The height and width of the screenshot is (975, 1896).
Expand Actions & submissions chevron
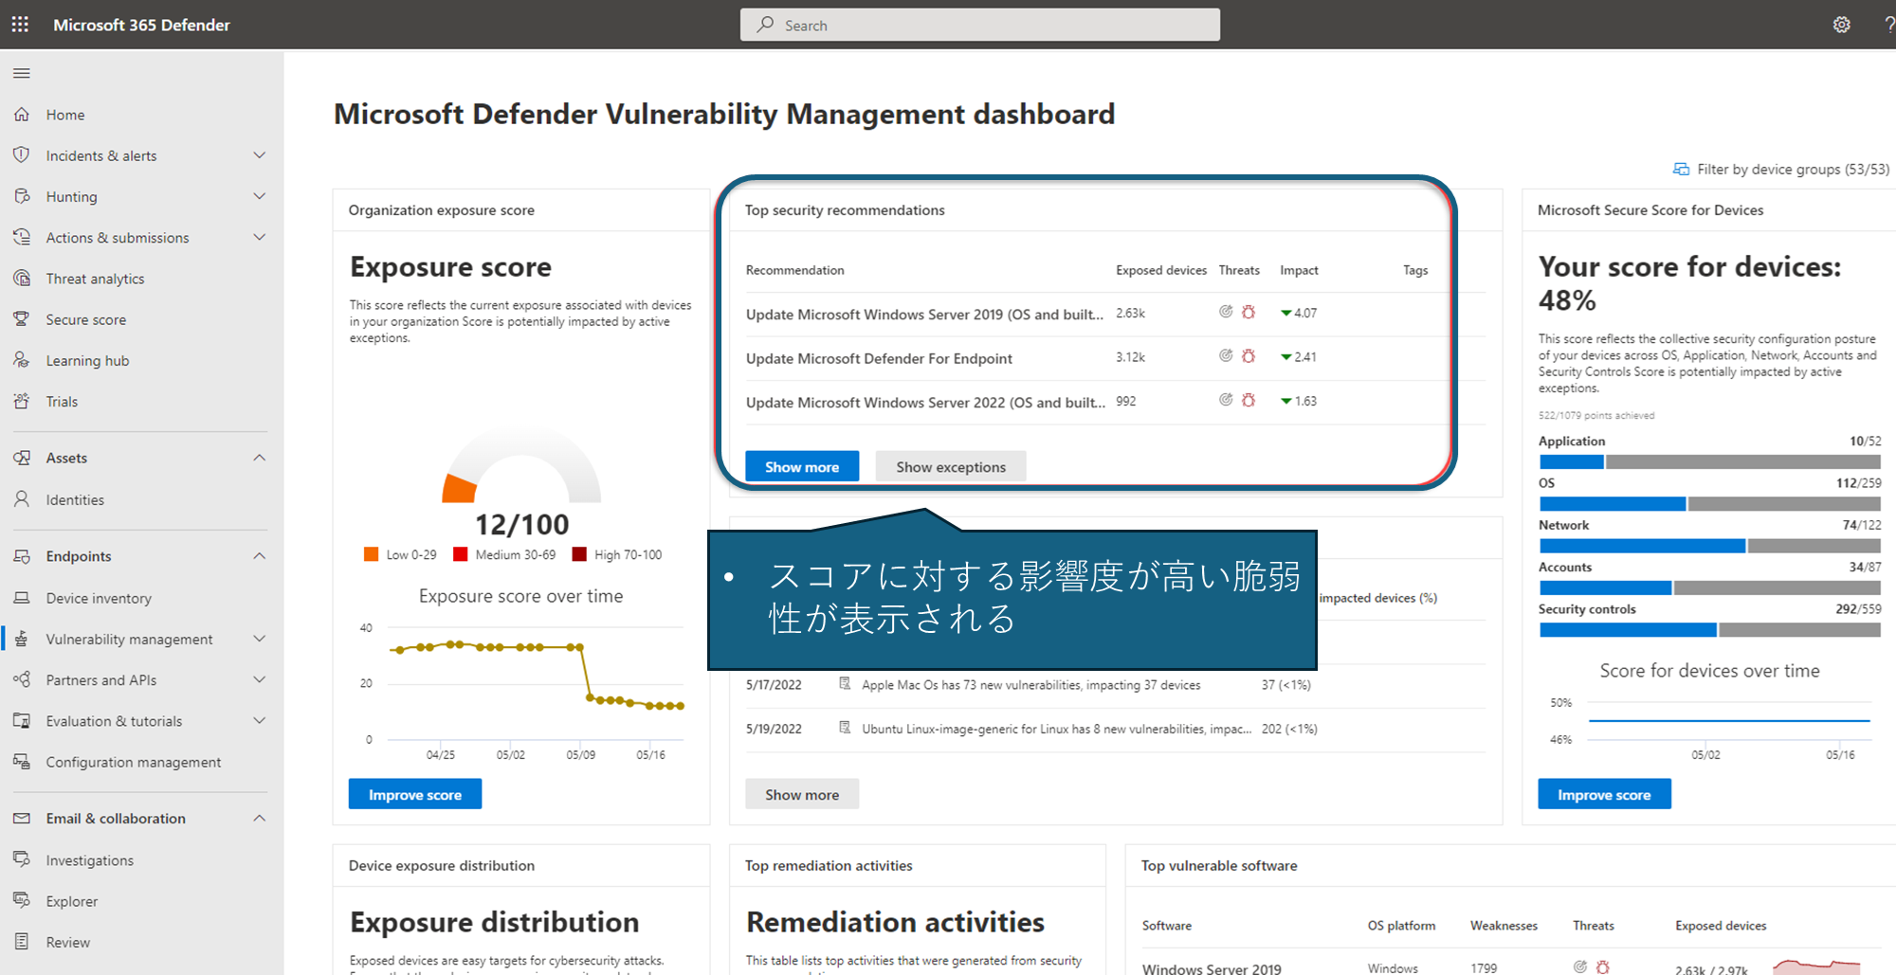(x=259, y=237)
